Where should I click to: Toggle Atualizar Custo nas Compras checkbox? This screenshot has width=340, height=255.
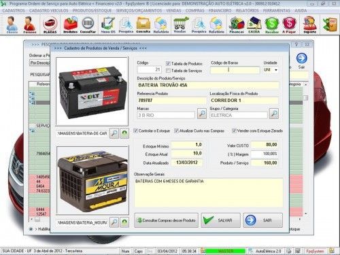pyautogui.click(x=176, y=131)
